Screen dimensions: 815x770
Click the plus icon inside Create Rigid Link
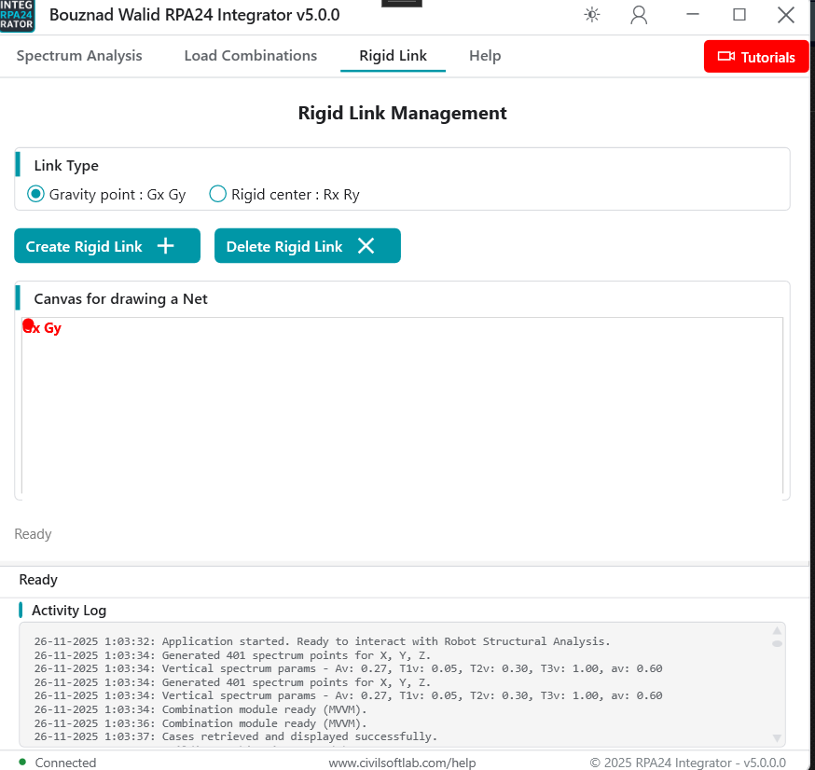[x=165, y=245]
